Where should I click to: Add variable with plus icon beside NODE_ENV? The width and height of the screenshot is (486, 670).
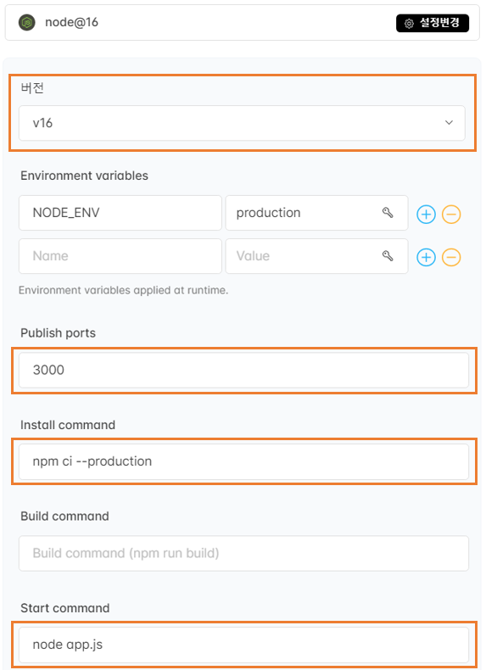[426, 214]
